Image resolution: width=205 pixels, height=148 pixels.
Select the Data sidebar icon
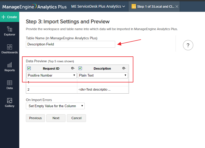click(9, 84)
